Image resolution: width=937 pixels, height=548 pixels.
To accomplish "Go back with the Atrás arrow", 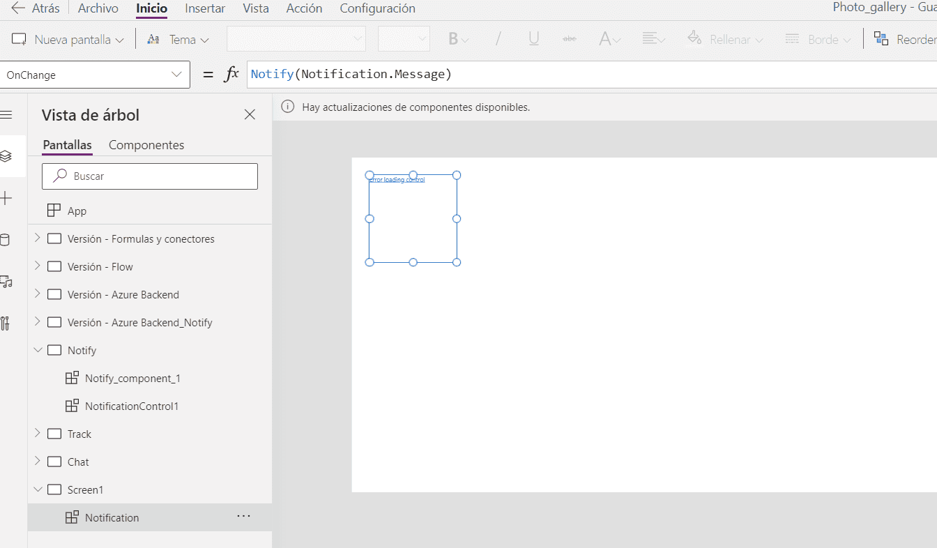I will point(35,8).
